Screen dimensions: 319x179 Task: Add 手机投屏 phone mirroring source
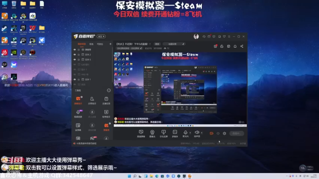point(163,134)
